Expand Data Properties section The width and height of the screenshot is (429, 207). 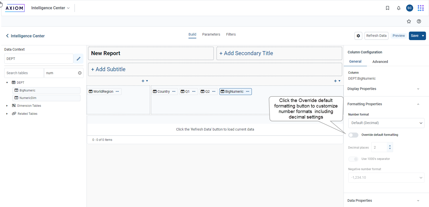[418, 200]
